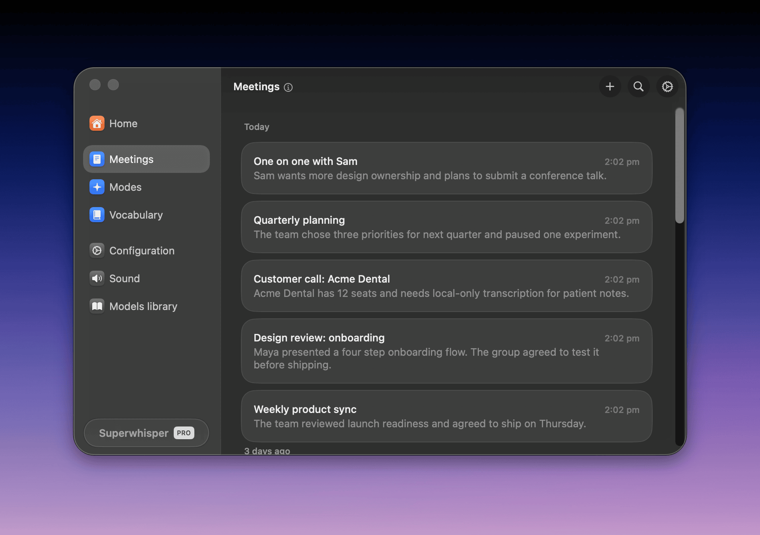Open Customer call: Acme Dental meeting
This screenshot has height=535, width=760.
[x=446, y=286]
